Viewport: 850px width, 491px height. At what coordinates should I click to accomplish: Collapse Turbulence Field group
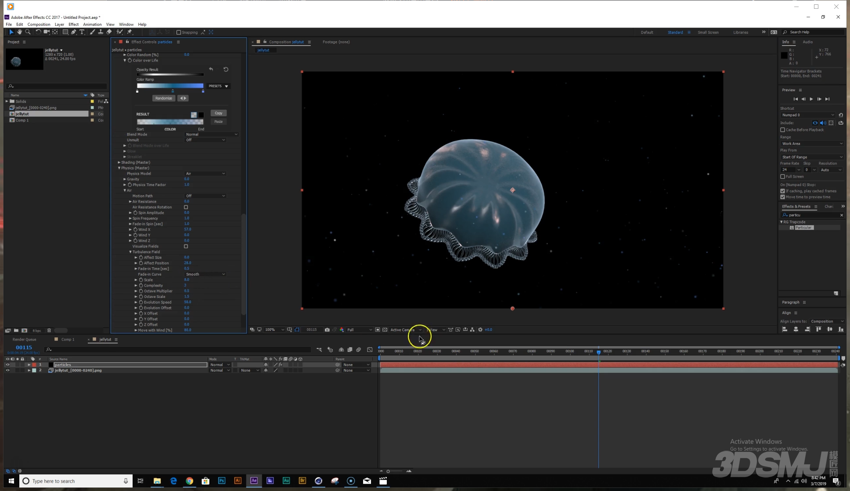(x=130, y=252)
